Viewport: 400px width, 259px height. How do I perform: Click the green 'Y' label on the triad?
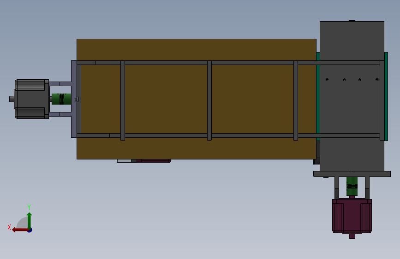click(x=29, y=207)
